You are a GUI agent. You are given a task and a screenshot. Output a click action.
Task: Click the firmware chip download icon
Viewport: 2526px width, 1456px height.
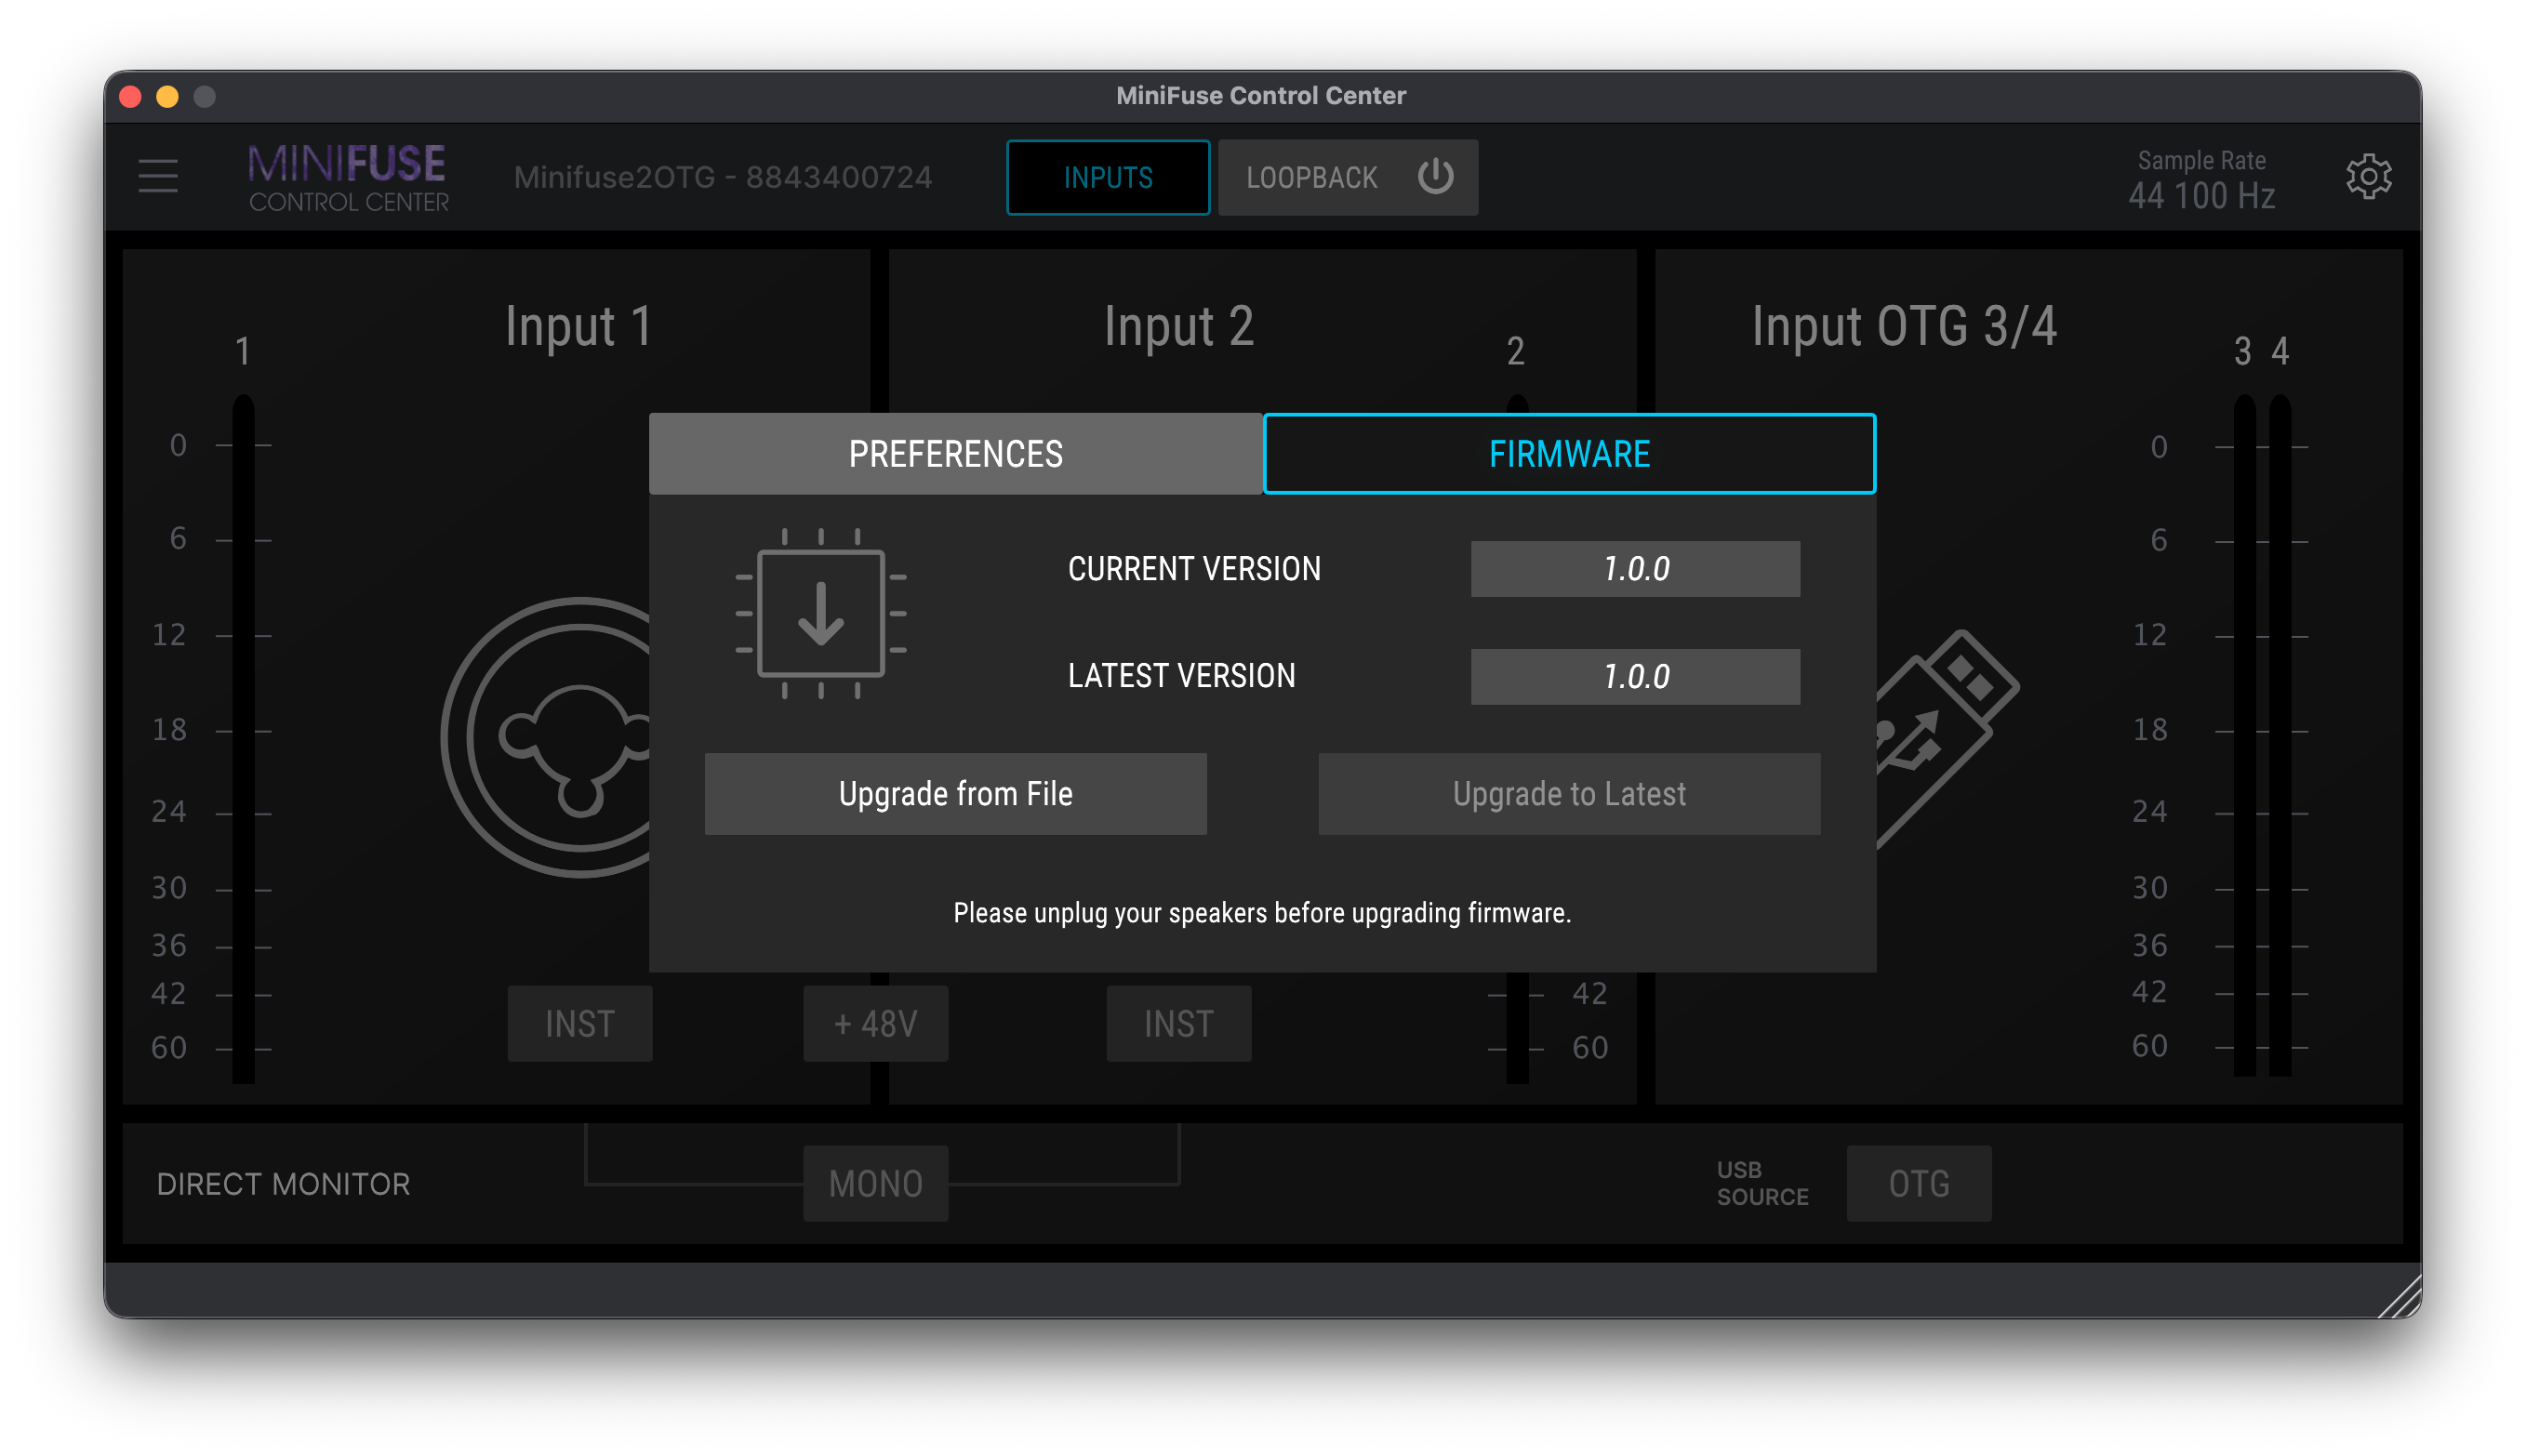click(821, 614)
